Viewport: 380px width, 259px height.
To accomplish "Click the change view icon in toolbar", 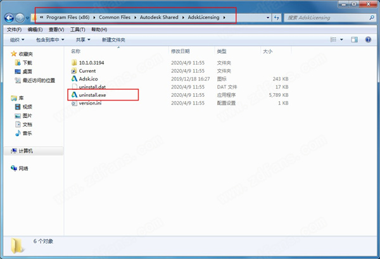I will pyautogui.click(x=333, y=39).
